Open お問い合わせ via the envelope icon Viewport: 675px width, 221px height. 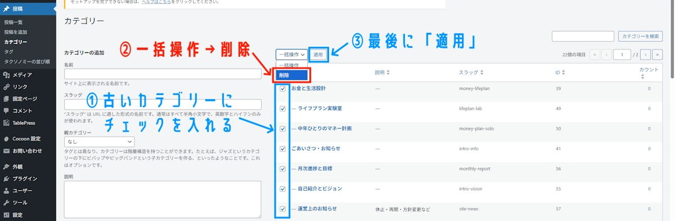click(6, 151)
